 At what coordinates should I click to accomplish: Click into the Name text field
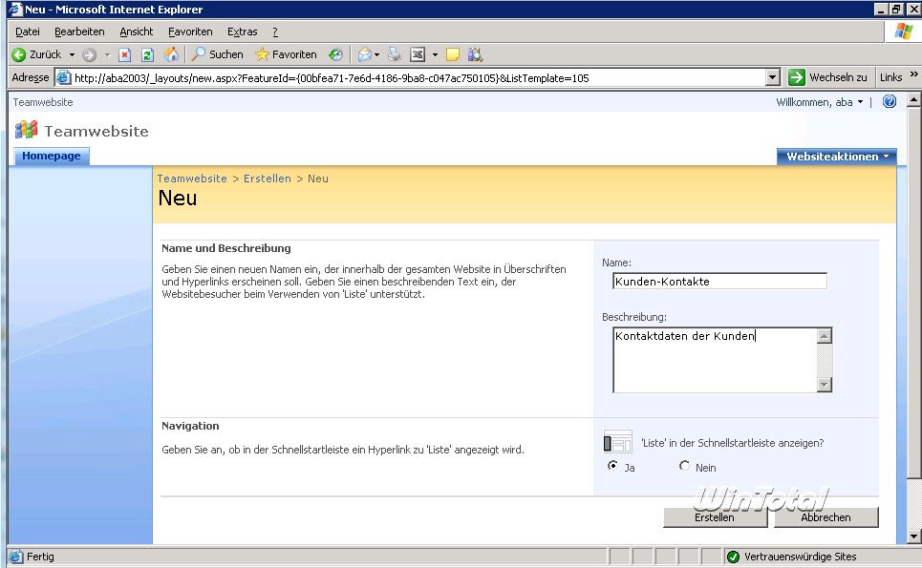[x=719, y=282]
